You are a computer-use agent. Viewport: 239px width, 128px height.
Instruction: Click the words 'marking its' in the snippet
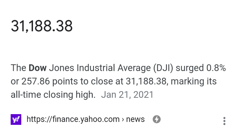(x=194, y=81)
